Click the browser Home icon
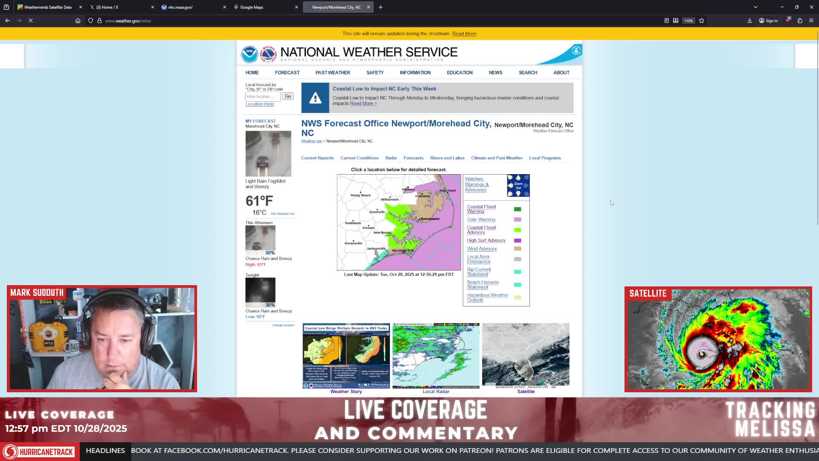The image size is (819, 461). point(78,20)
